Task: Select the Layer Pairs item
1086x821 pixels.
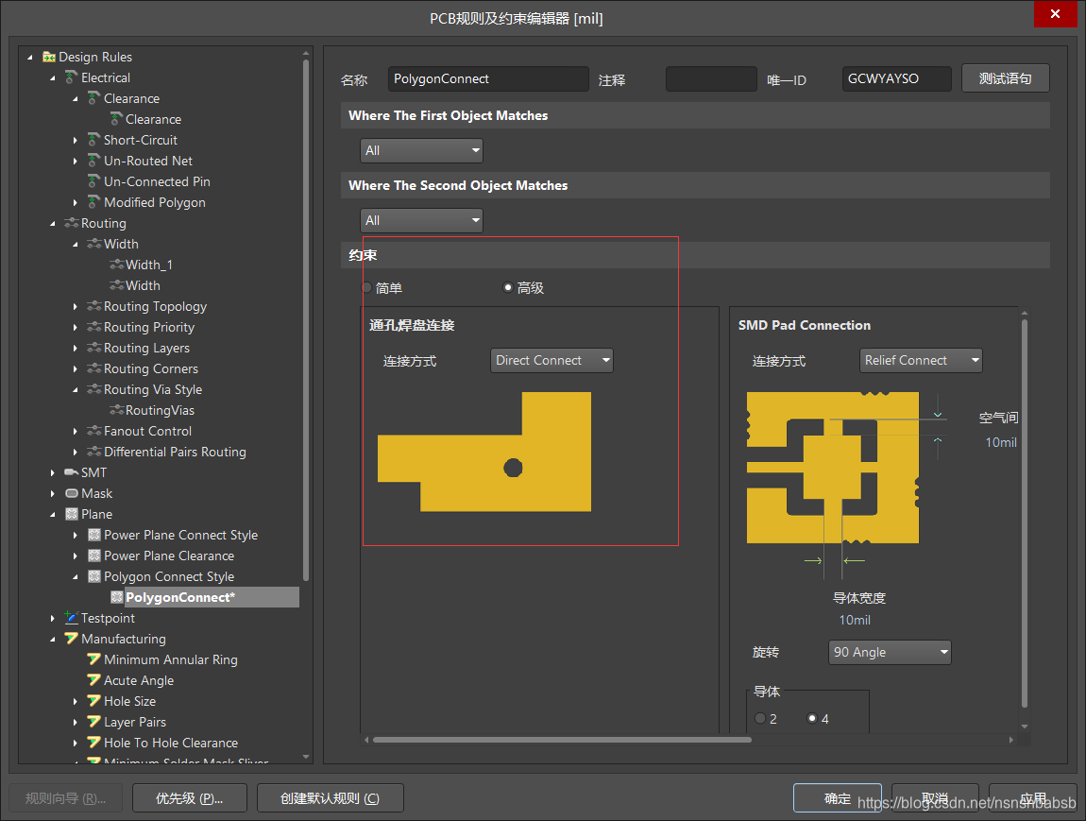Action: click(x=135, y=722)
